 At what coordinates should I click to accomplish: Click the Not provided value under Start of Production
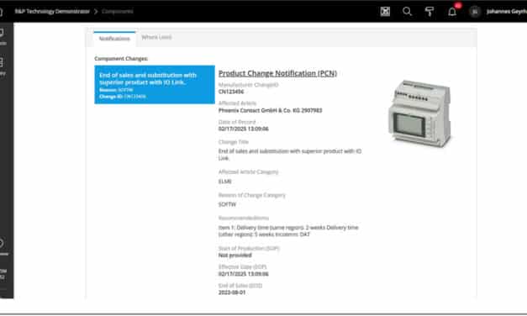[x=235, y=255]
